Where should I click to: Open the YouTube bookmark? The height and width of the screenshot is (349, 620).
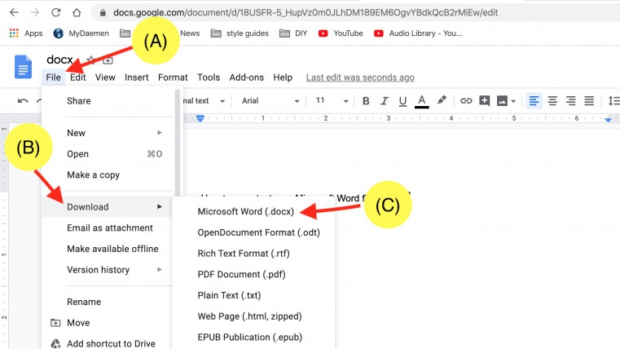point(341,33)
